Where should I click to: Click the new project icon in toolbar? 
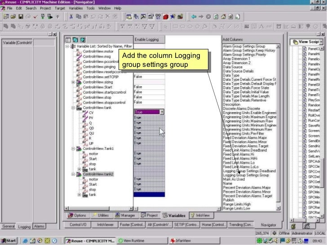coord(6,17)
